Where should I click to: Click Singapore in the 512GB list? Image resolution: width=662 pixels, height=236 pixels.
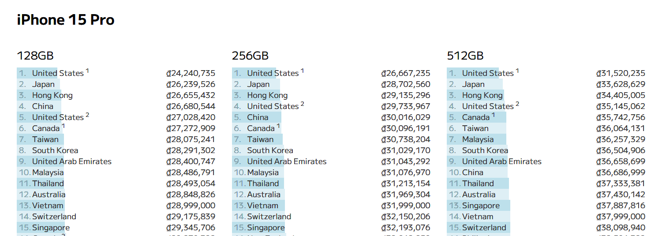pos(481,206)
